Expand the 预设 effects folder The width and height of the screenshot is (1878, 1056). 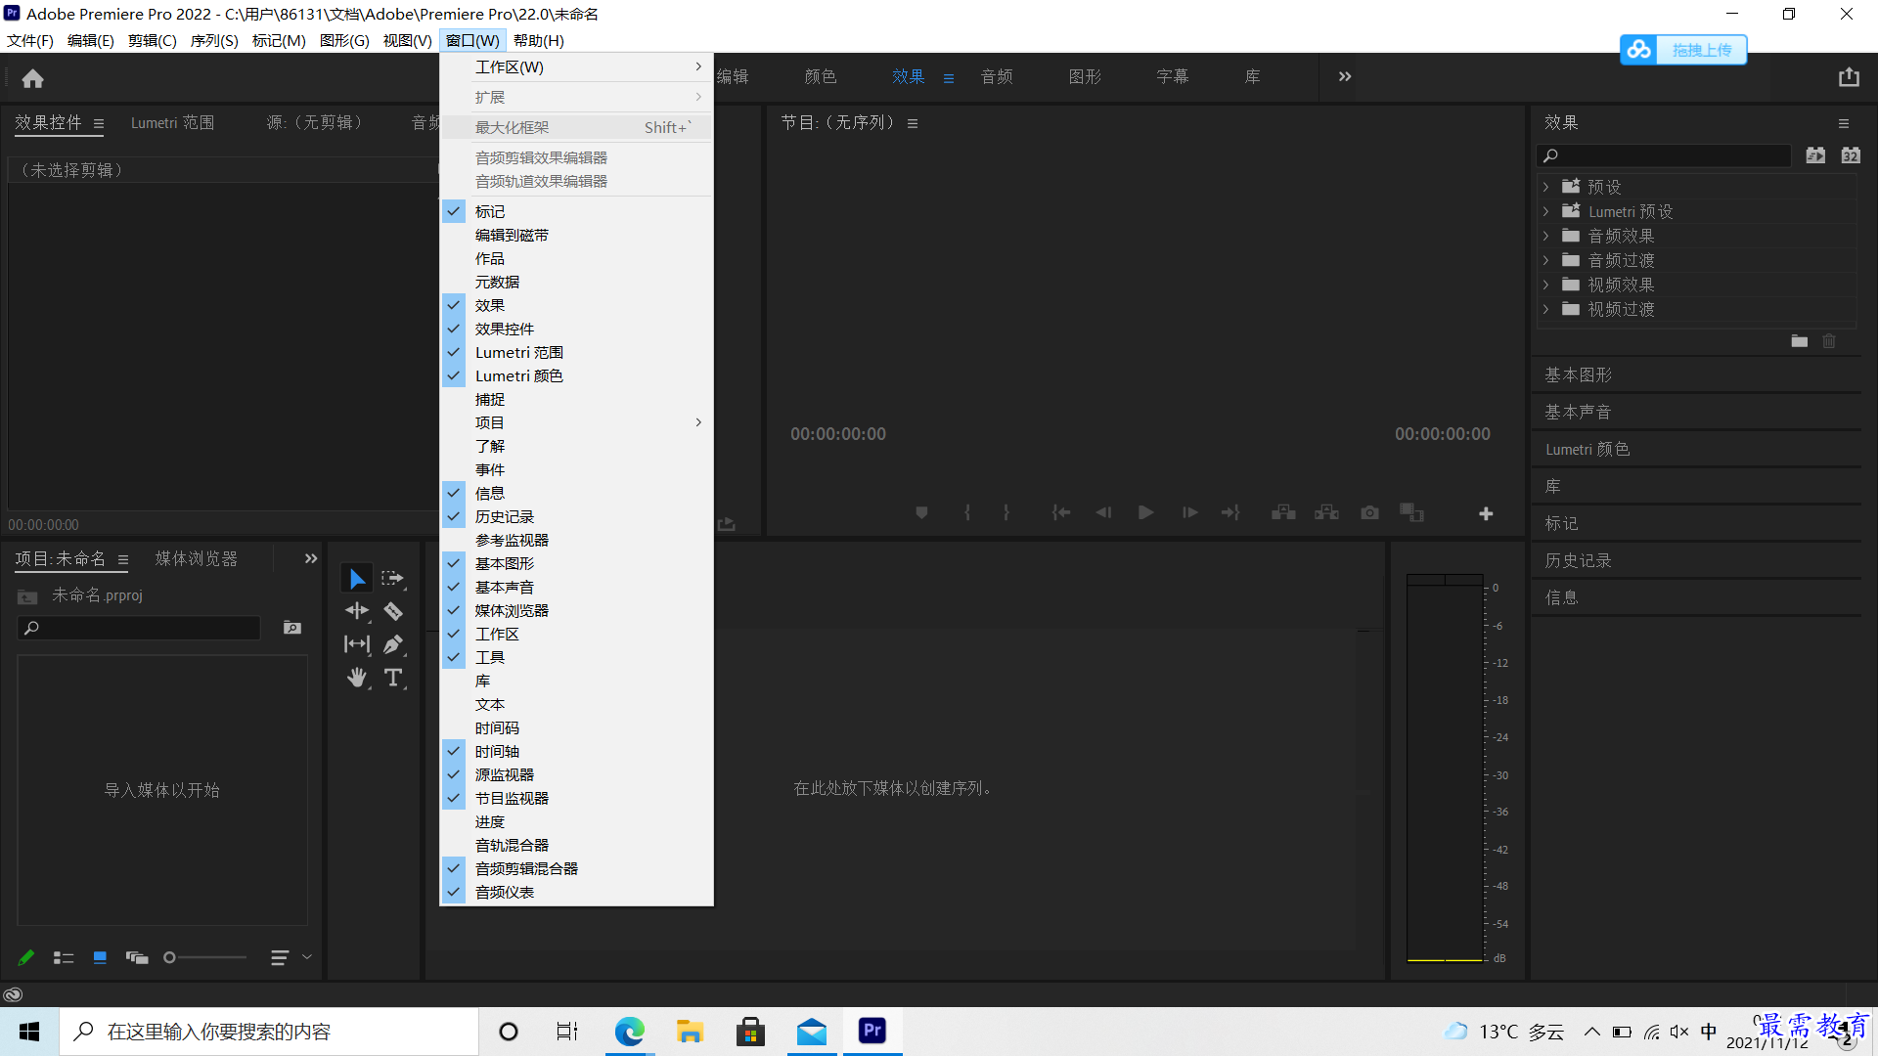(1545, 187)
